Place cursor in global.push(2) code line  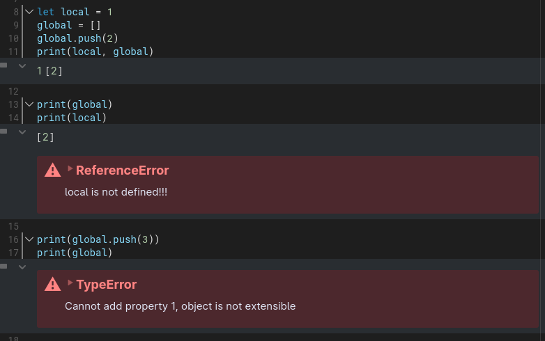pos(77,38)
